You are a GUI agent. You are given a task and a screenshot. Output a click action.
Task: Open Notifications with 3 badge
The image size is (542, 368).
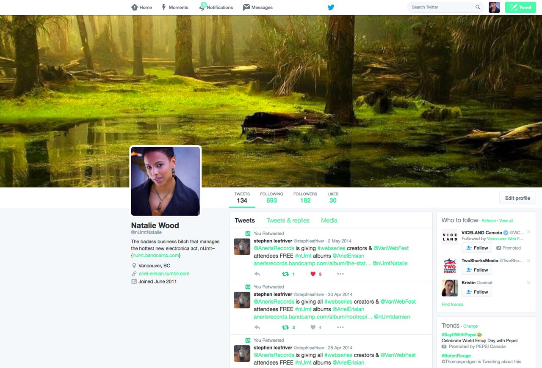[x=216, y=7]
